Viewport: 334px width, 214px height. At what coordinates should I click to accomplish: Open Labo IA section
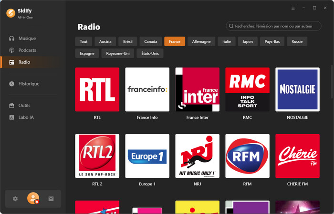click(26, 117)
